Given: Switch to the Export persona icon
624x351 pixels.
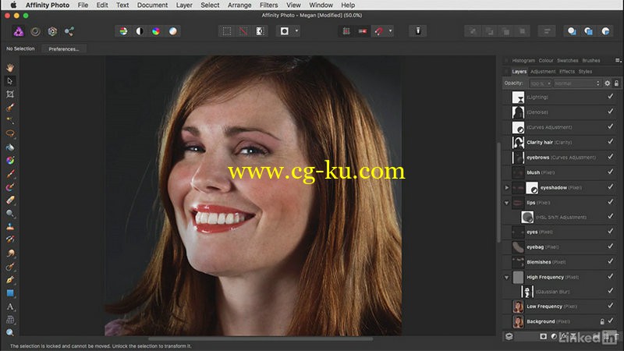Looking at the screenshot, I should click(69, 31).
